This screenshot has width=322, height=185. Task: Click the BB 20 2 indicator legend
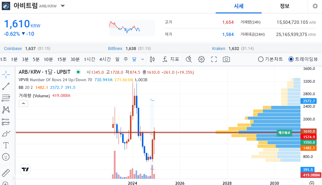[26, 87]
